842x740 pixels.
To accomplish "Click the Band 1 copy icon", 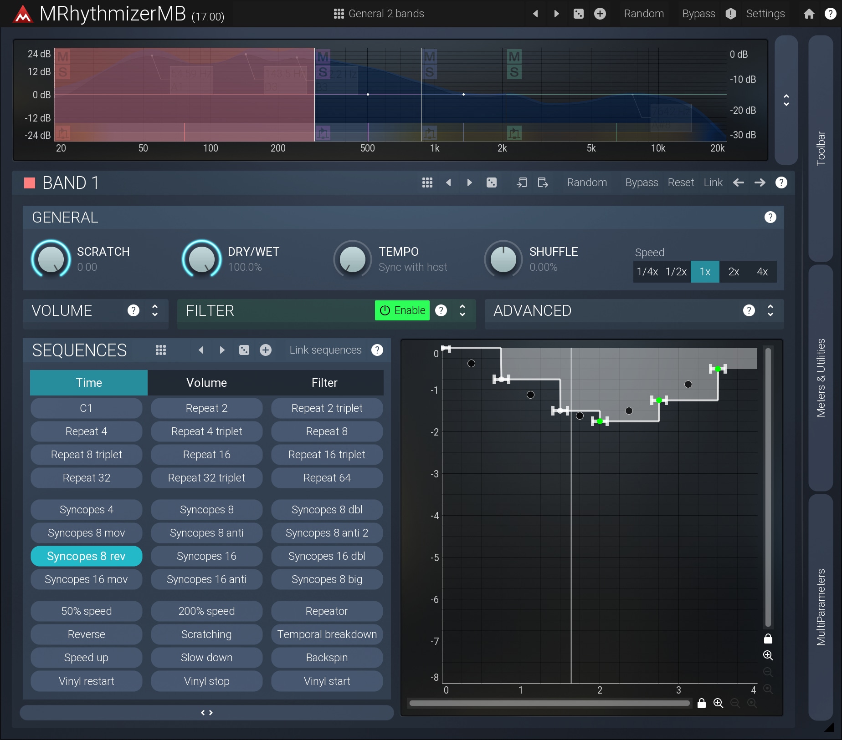I will coord(522,182).
